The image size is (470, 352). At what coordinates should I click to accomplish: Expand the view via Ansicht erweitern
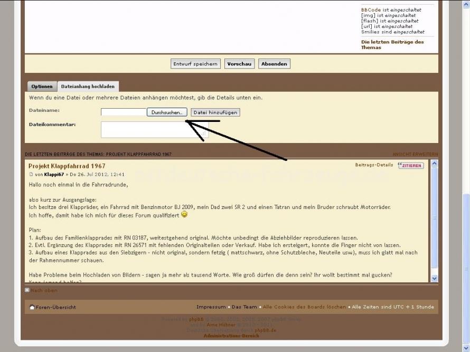[x=415, y=154]
